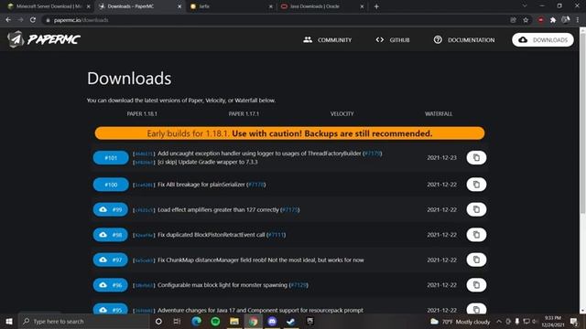The width and height of the screenshot is (586, 329).
Task: Open Spotify from the taskbar
Action: coord(215,321)
